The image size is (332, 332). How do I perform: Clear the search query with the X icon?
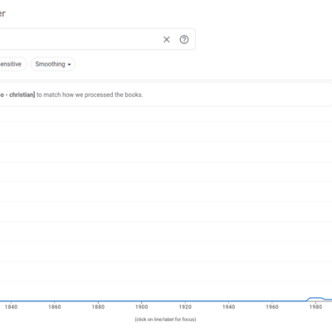point(167,40)
